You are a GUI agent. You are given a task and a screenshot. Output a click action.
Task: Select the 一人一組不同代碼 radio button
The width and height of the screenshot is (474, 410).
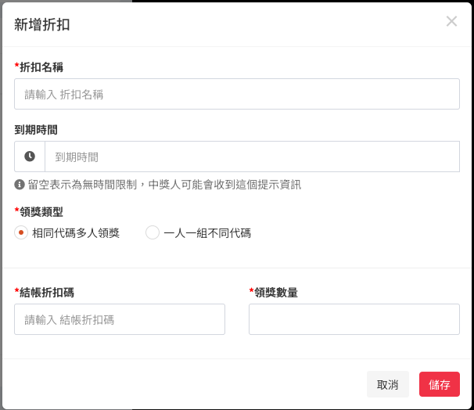[153, 232]
